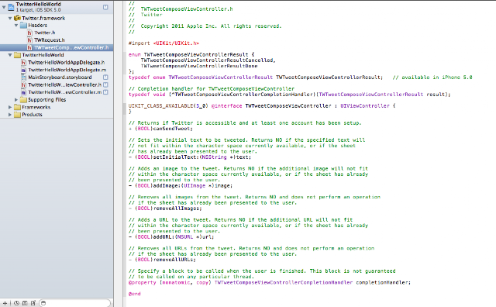496x307 pixels.
Task: Select TWTweetComp...ewController.h in the navigator
Action: coord(71,47)
